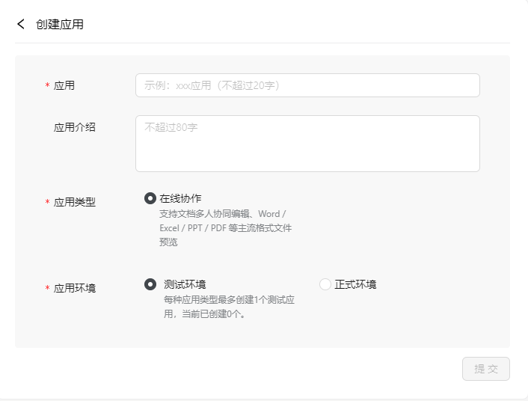Select the 在线协作 radio circle

pyautogui.click(x=150, y=198)
